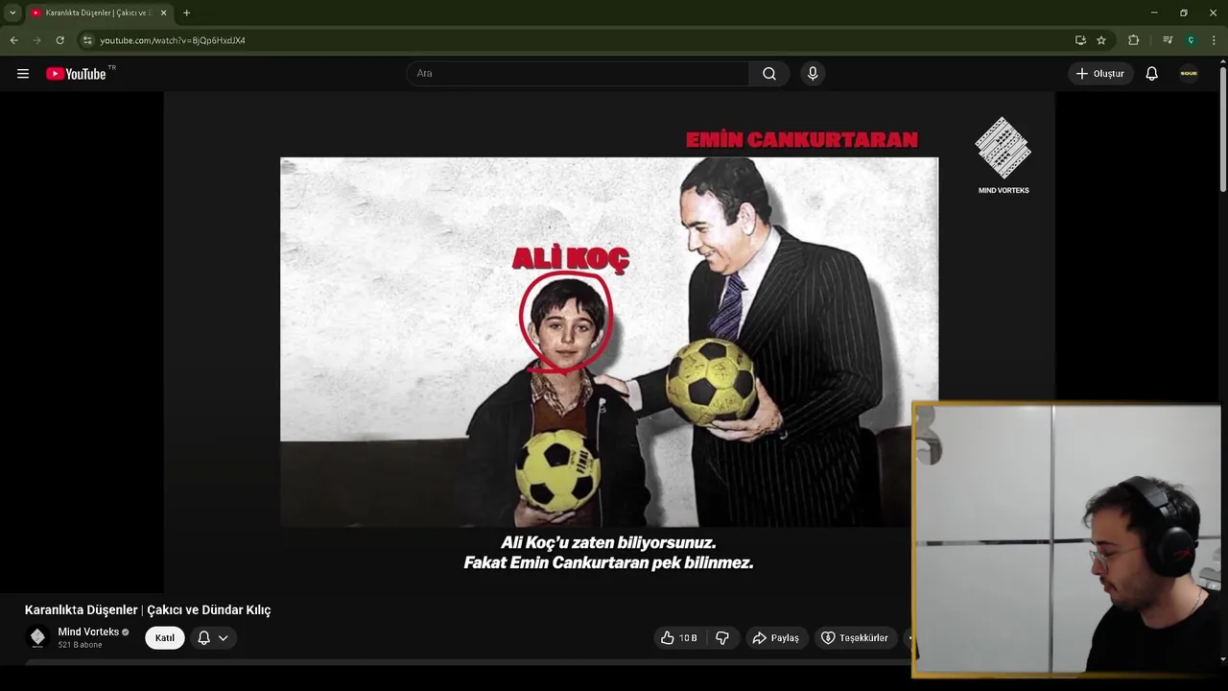Expand notification options chevron beside bell
The width and height of the screenshot is (1228, 691).
224,638
